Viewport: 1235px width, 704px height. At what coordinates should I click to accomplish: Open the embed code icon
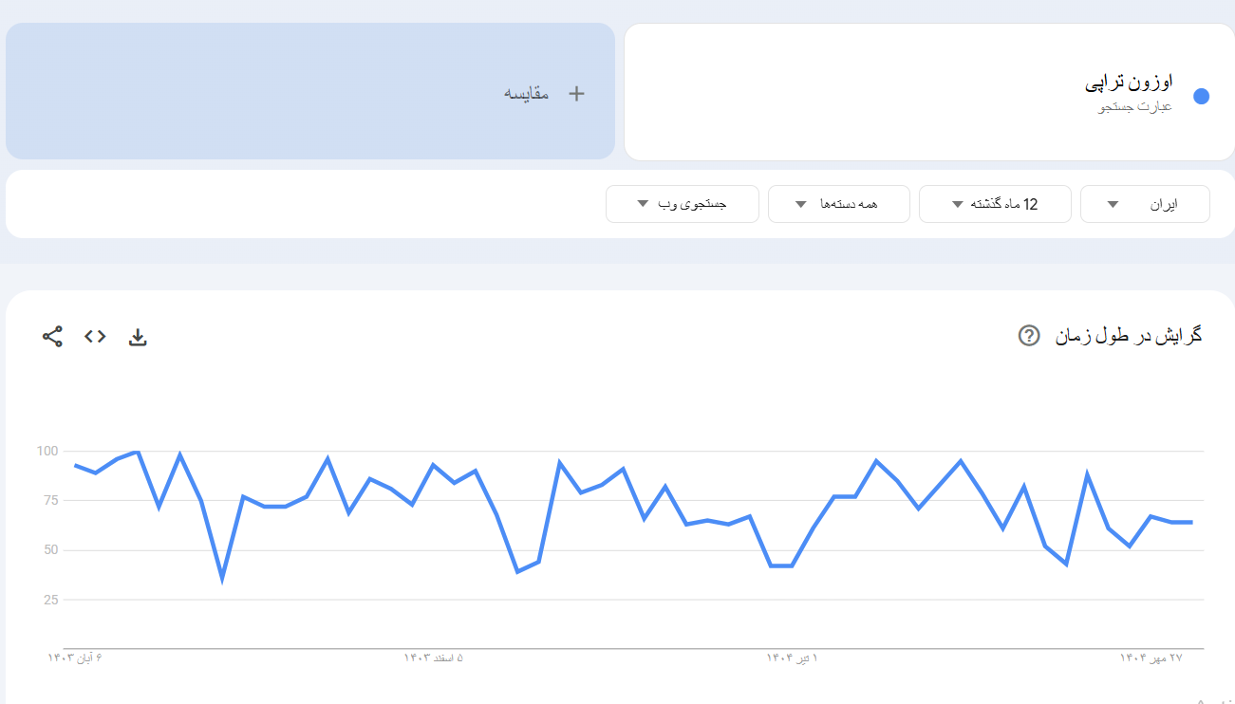[x=95, y=336]
